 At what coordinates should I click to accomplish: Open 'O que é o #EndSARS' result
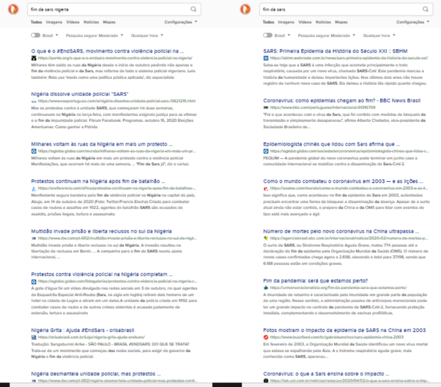pos(107,51)
